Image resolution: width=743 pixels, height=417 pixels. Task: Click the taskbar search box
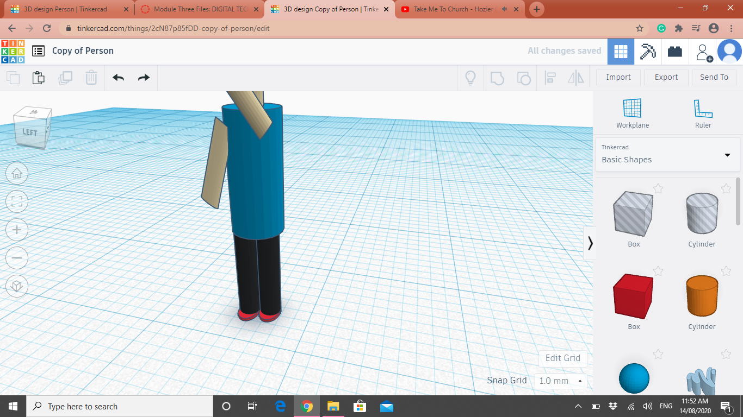[x=119, y=406]
